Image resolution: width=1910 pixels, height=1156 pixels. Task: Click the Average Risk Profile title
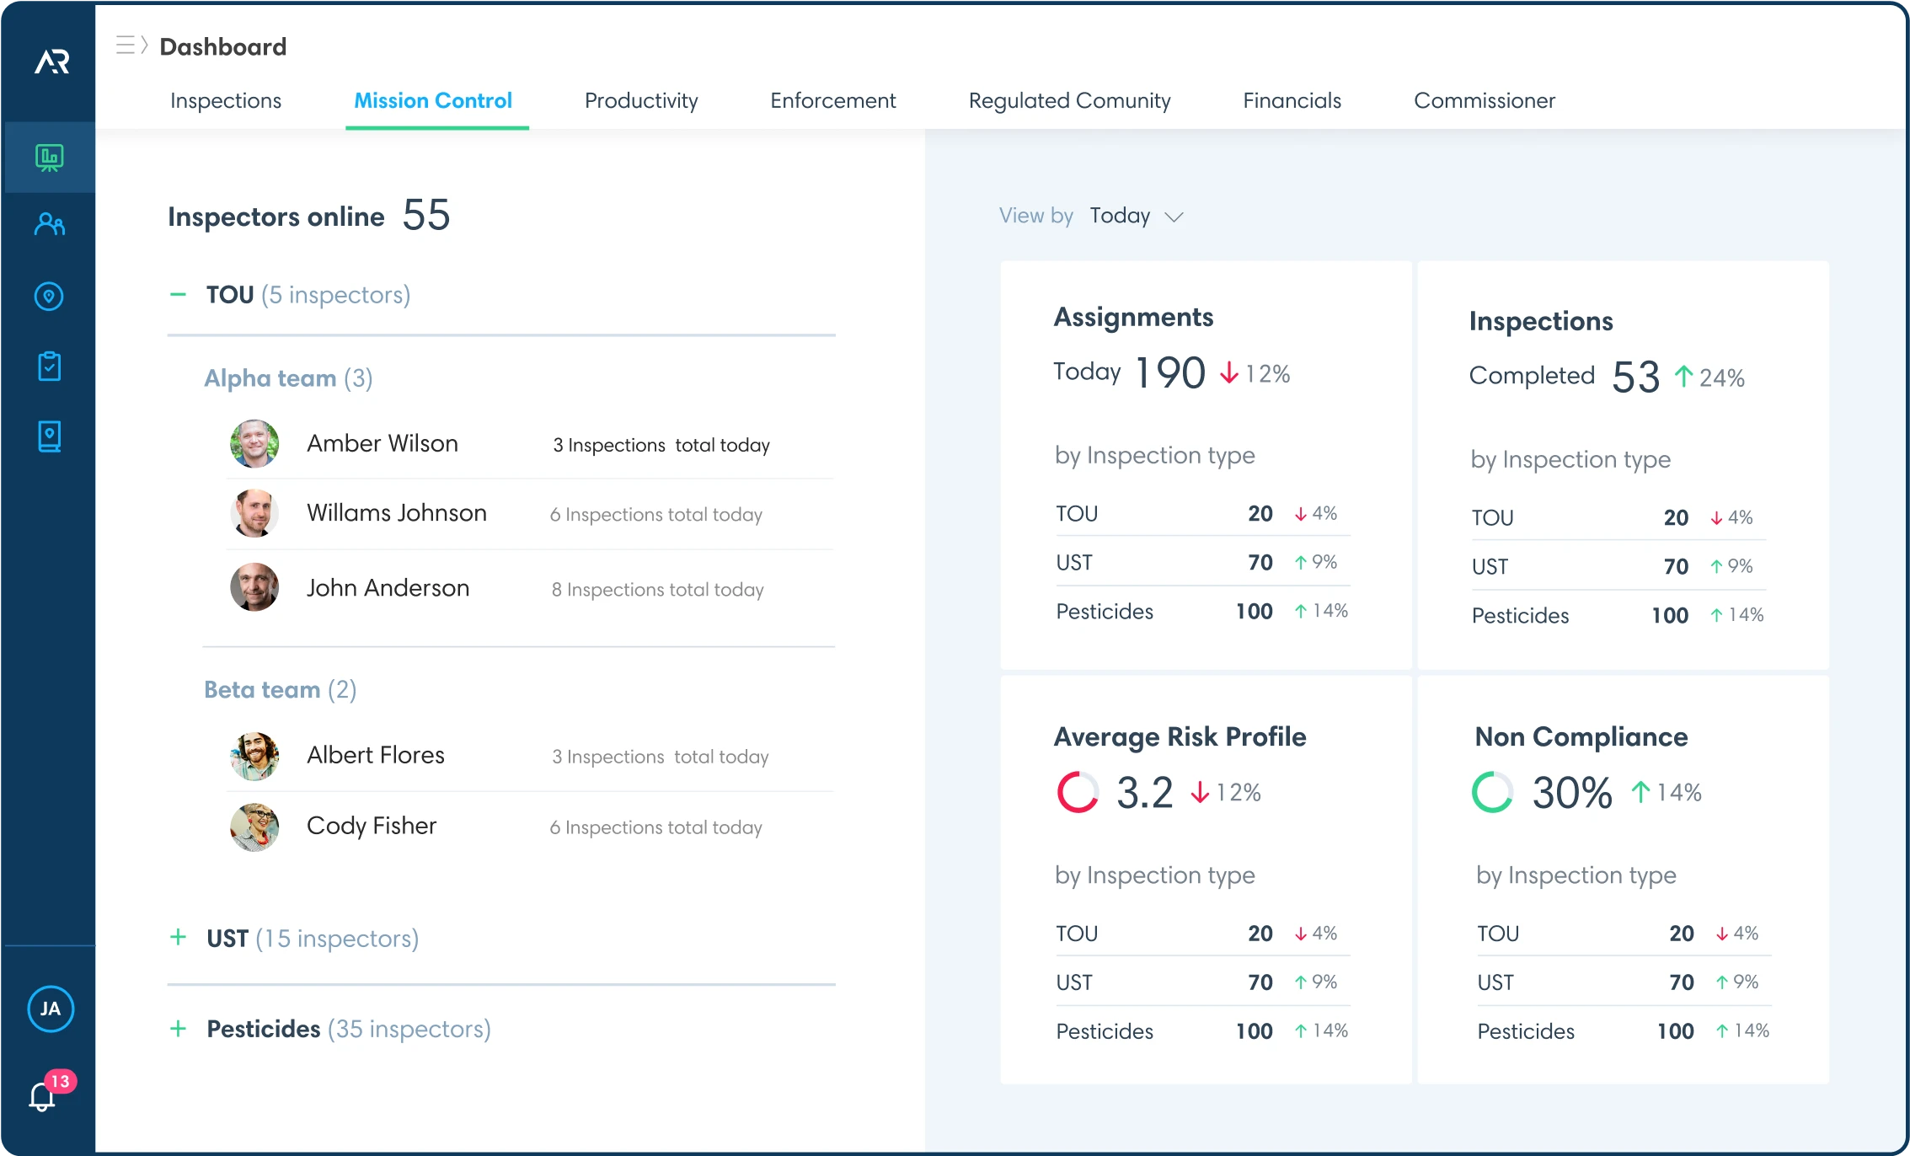(1180, 736)
